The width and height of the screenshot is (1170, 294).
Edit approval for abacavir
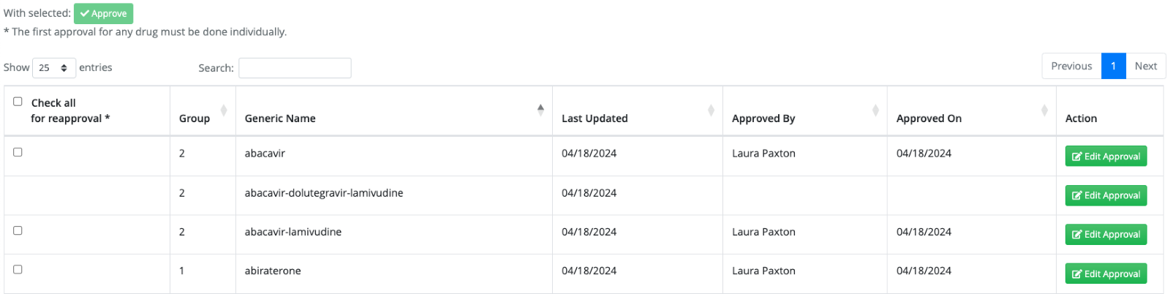1106,157
